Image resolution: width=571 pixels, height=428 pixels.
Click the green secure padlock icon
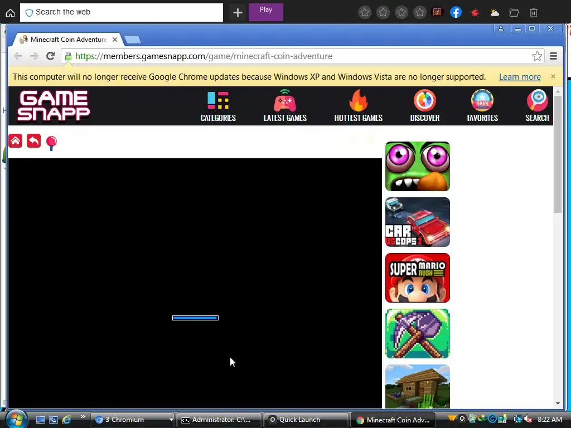68,56
